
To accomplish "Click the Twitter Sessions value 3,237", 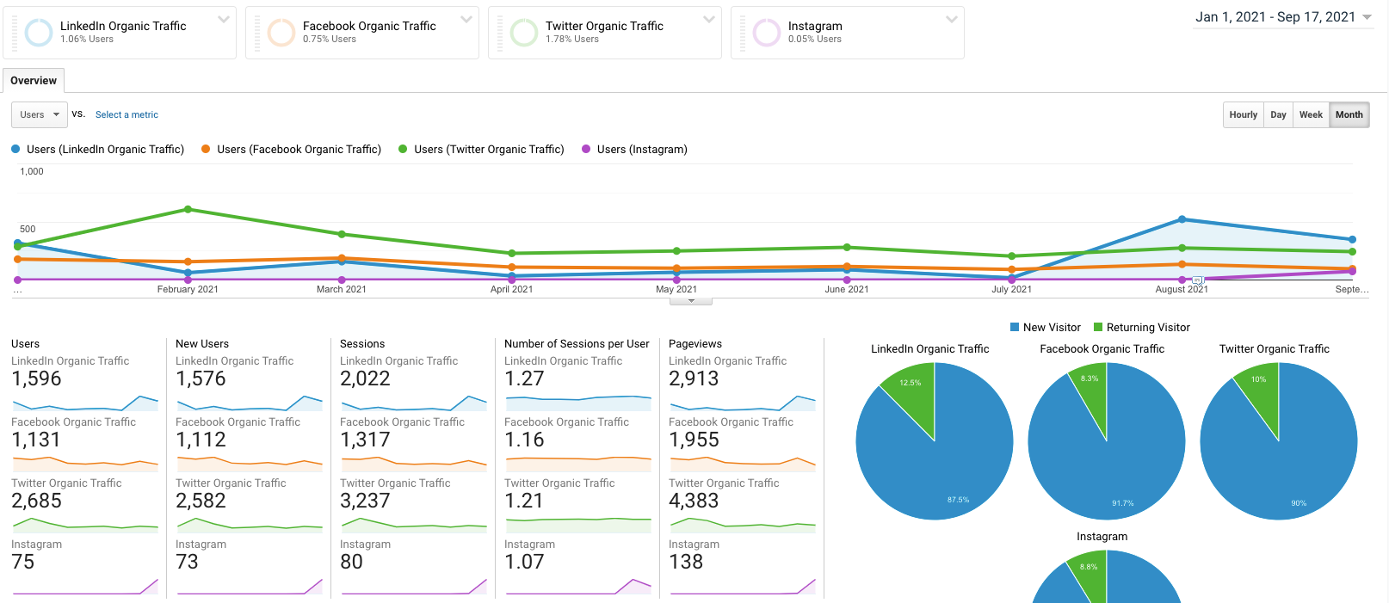I will click(365, 501).
